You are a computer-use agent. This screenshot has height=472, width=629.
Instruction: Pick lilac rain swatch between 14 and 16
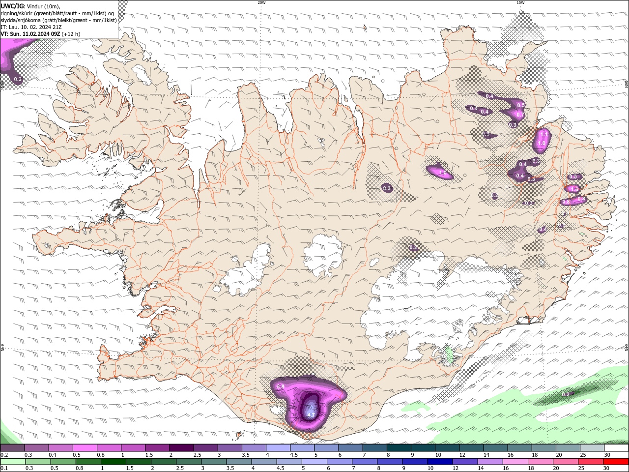(490, 462)
